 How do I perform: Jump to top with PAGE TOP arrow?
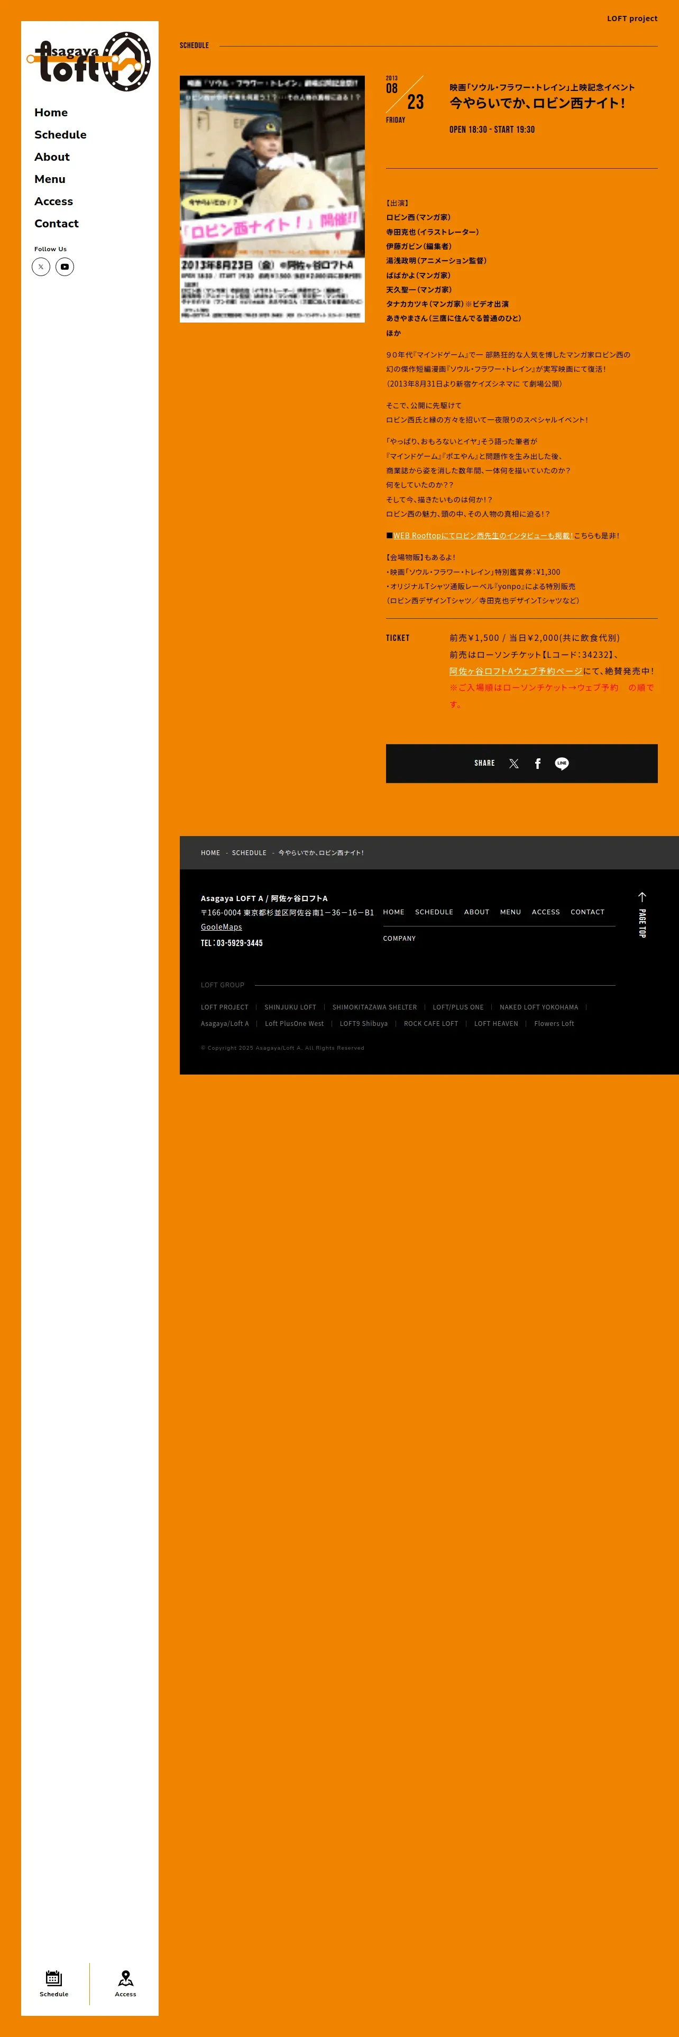coord(642,915)
